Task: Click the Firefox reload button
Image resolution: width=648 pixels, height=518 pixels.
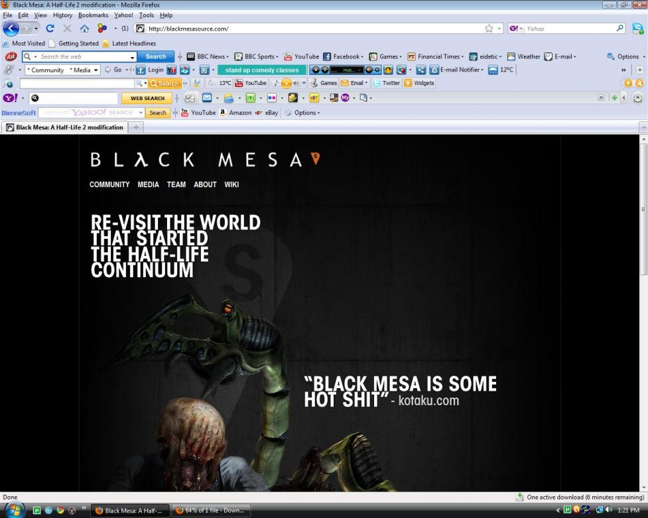Action: 50,29
